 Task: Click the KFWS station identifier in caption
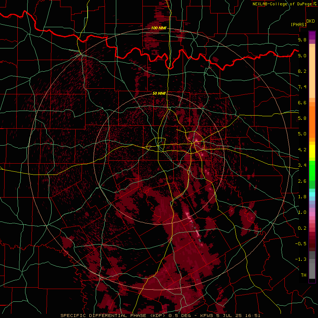[207, 316]
